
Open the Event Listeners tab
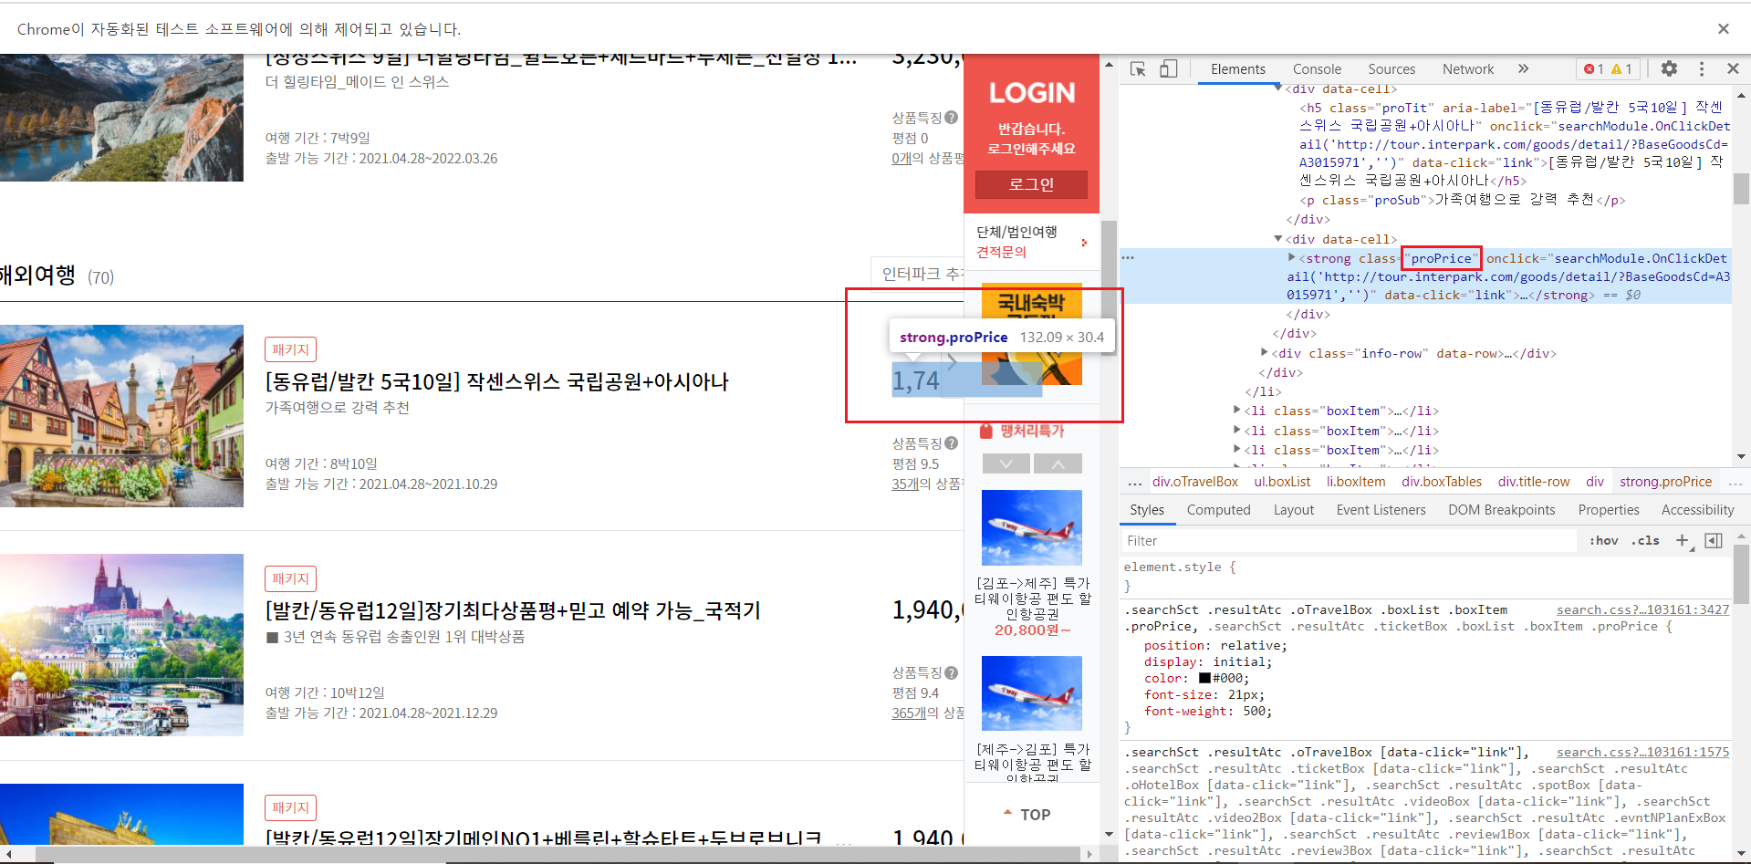coord(1381,510)
